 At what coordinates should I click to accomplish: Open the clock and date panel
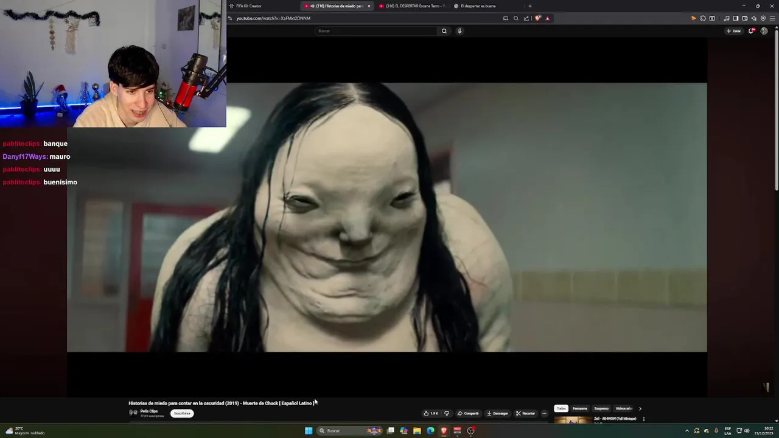[x=764, y=431]
